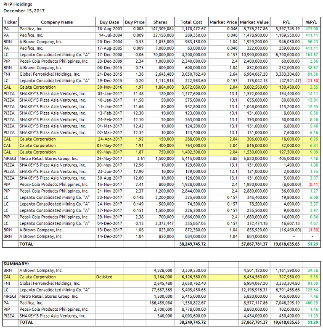Click the summary 460.29 percent P/L for Pacifica
The height and width of the screenshot is (328, 323).
pyautogui.click(x=312, y=303)
